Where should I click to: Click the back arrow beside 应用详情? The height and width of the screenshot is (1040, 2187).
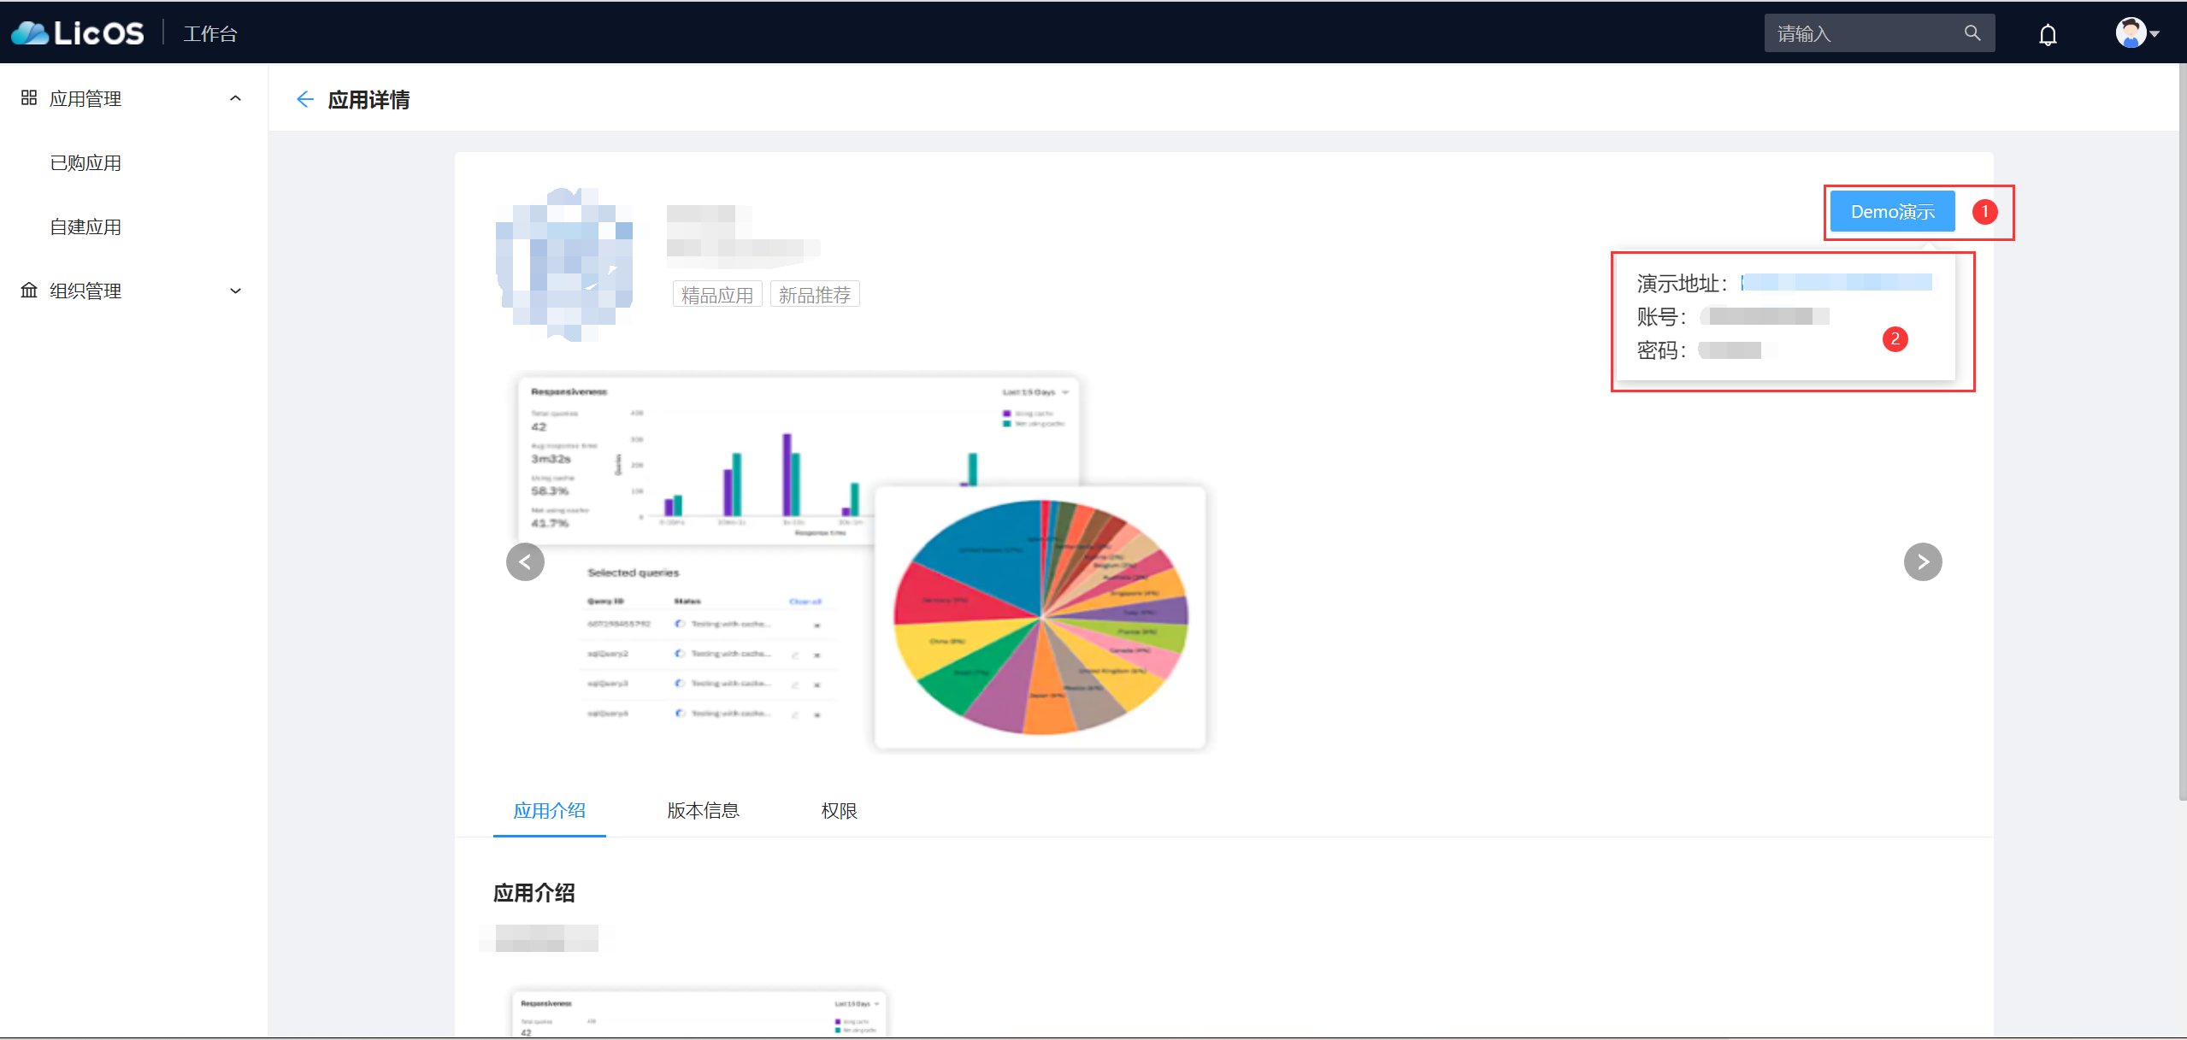click(x=304, y=100)
